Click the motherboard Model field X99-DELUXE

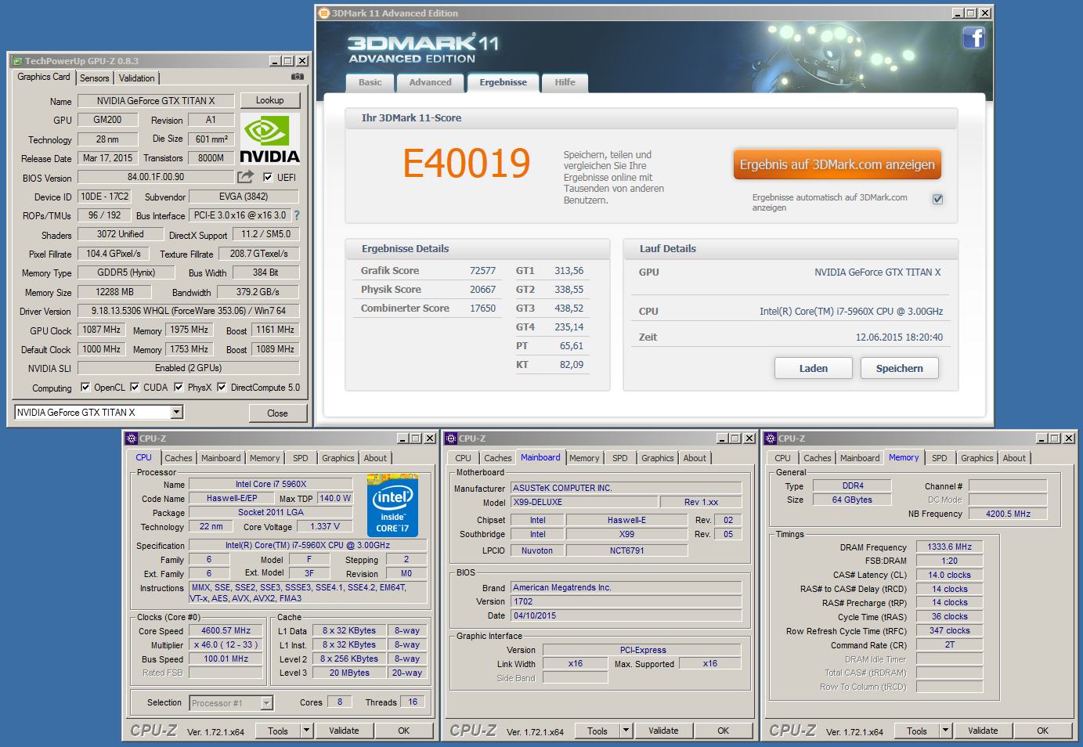(584, 502)
